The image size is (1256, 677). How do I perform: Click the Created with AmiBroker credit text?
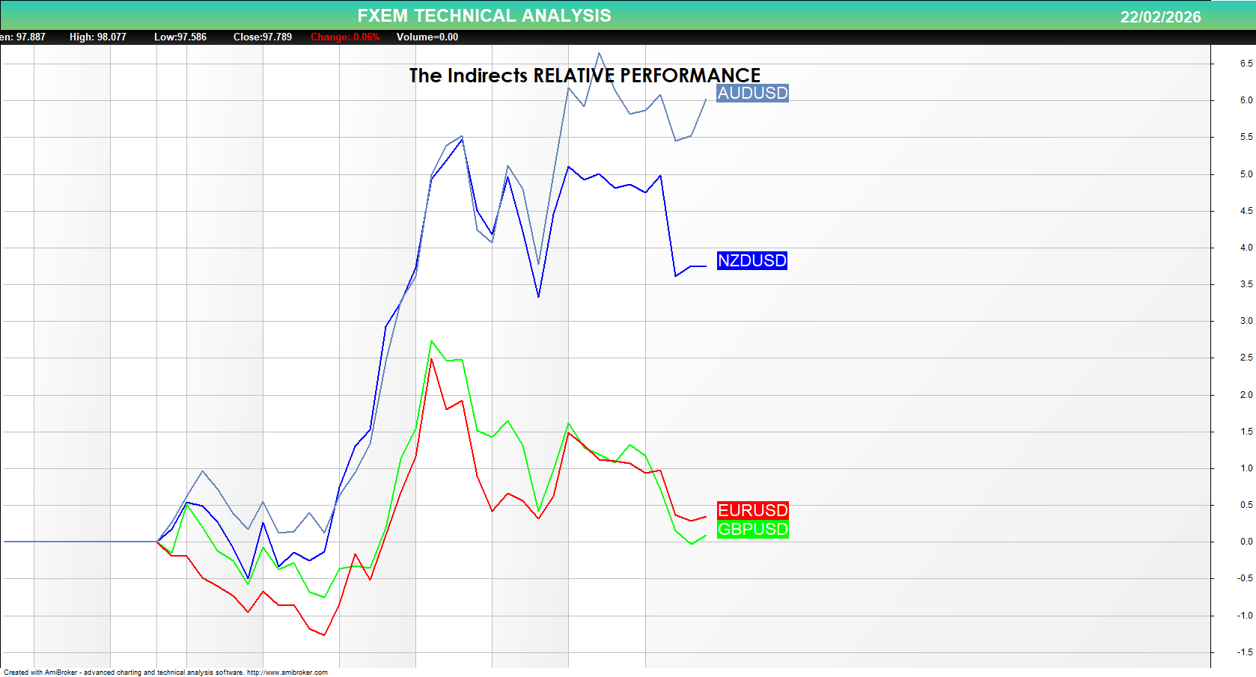(x=90, y=672)
